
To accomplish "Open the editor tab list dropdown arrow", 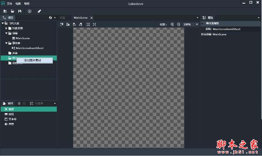I will [197, 18].
